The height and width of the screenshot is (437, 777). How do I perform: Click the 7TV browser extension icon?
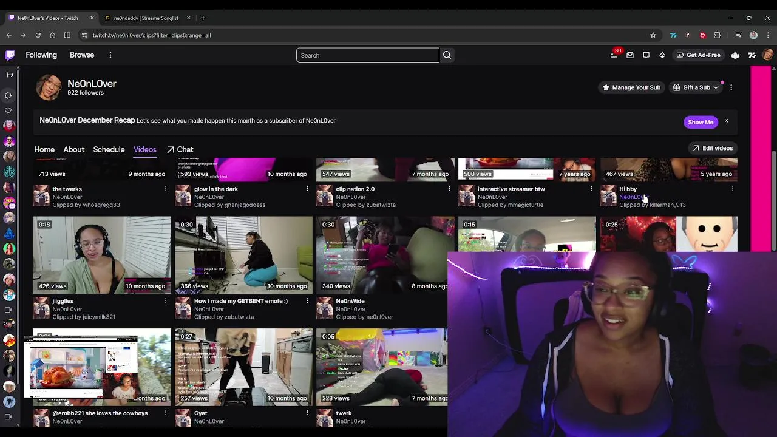(673, 35)
